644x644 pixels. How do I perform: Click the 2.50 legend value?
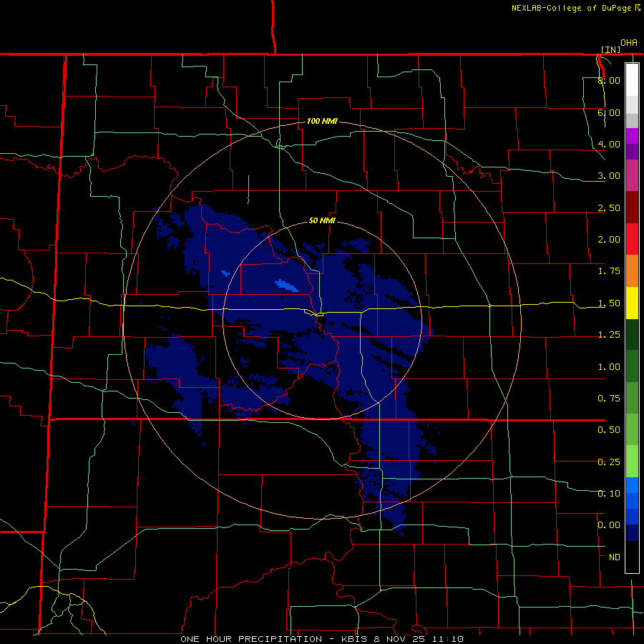coord(609,208)
